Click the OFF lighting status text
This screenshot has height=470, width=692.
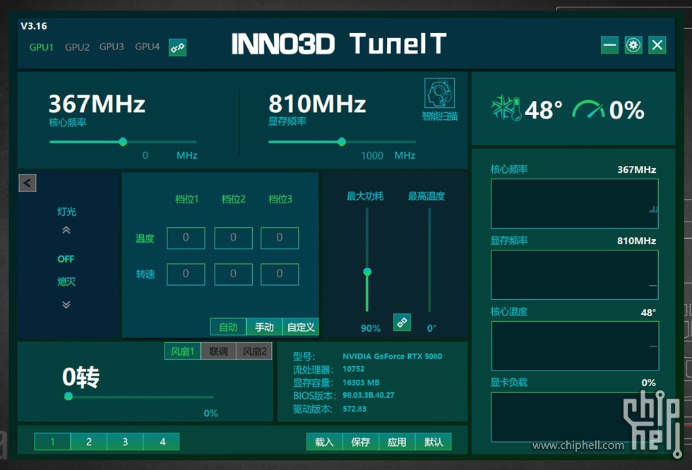[66, 259]
